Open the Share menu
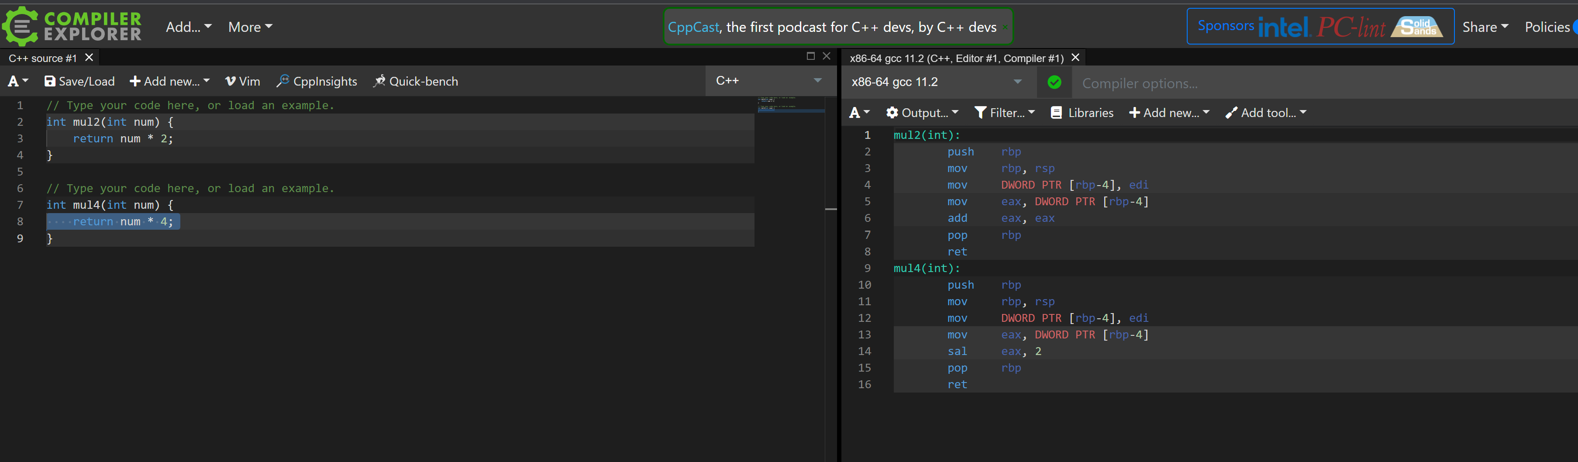This screenshot has width=1578, height=462. (1485, 27)
